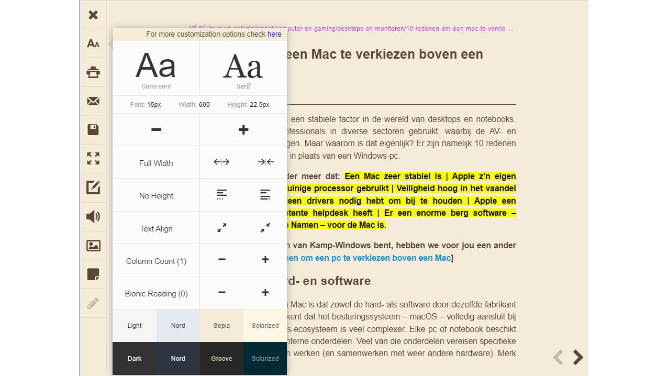Screen dimensions: 668x376
Task: Follow the pc boven een Mac link
Action: click(369, 258)
